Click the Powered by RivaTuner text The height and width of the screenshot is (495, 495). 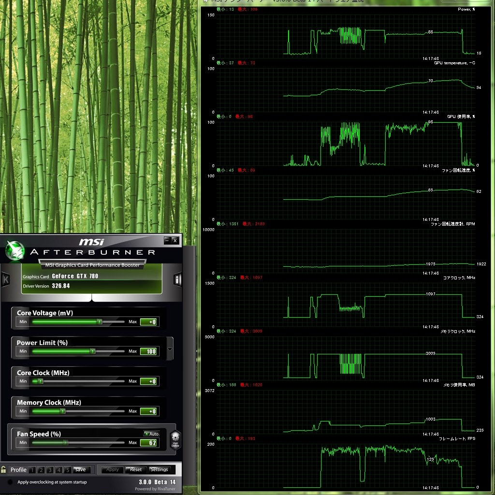tap(155, 489)
